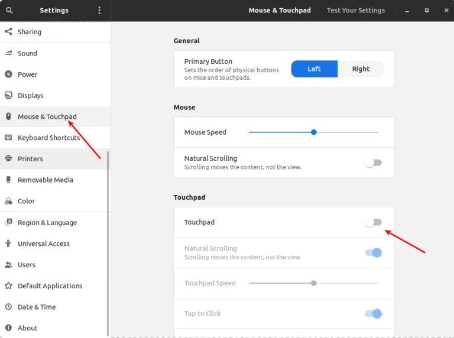Click the printer icon in sidebar
The height and width of the screenshot is (338, 454).
tap(8, 158)
